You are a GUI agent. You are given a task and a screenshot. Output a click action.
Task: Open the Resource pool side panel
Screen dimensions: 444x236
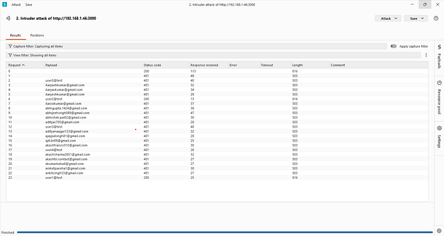(x=439, y=98)
